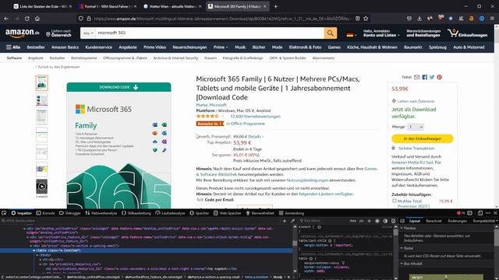The height and width of the screenshot is (280, 499).
Task: Open the Prime dropdown in Amazon navigation
Action: pos(221,47)
